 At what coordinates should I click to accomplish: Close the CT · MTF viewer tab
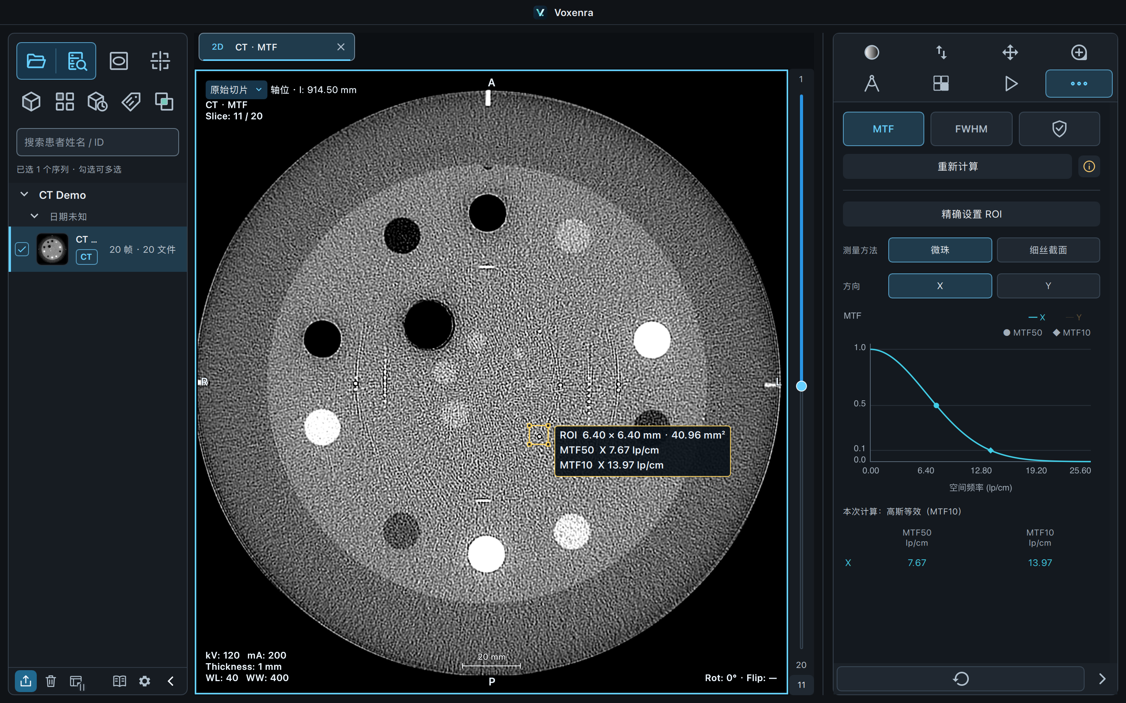(x=341, y=47)
